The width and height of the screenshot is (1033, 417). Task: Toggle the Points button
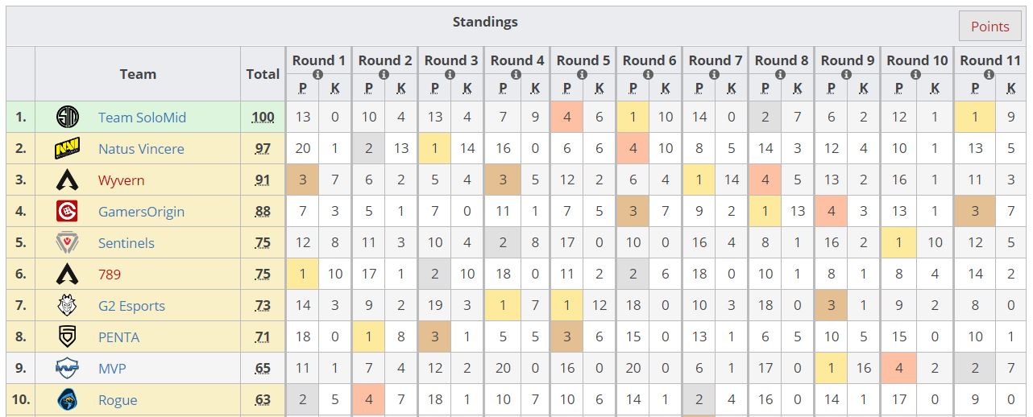click(x=989, y=27)
